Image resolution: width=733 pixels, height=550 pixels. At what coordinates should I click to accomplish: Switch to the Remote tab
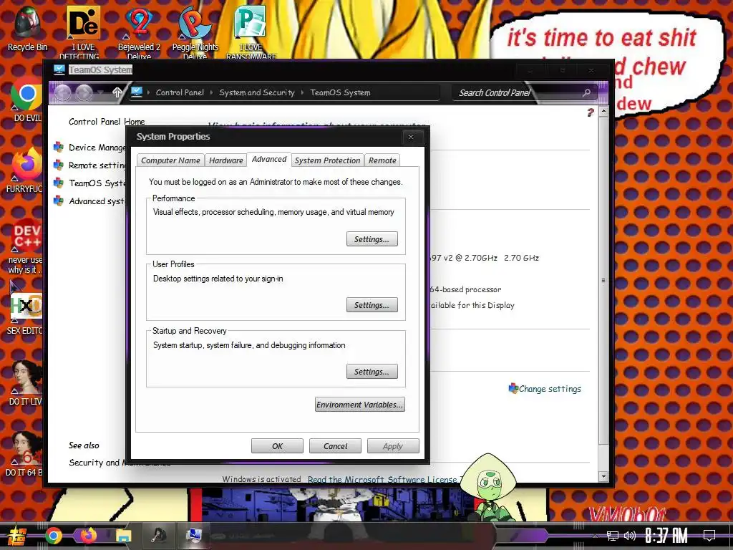coord(382,160)
